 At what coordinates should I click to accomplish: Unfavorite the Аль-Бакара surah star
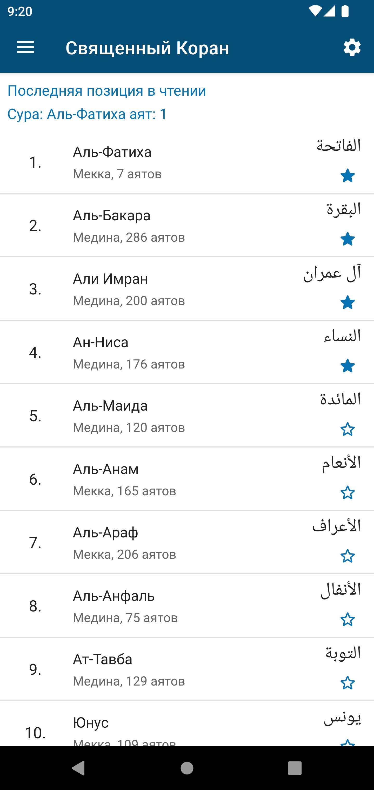click(x=347, y=239)
